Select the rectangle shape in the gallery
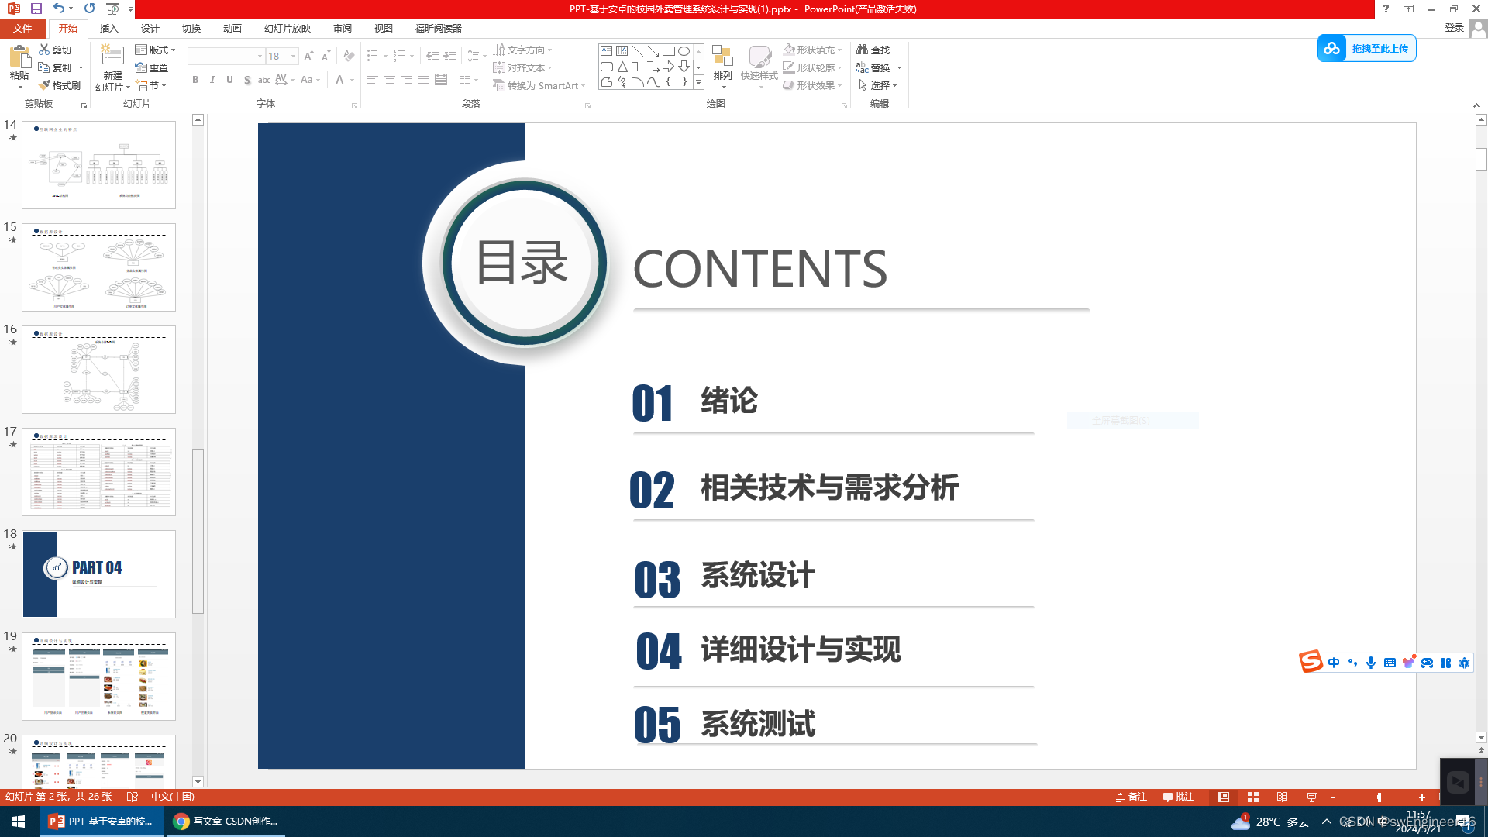The image size is (1488, 837). click(668, 50)
